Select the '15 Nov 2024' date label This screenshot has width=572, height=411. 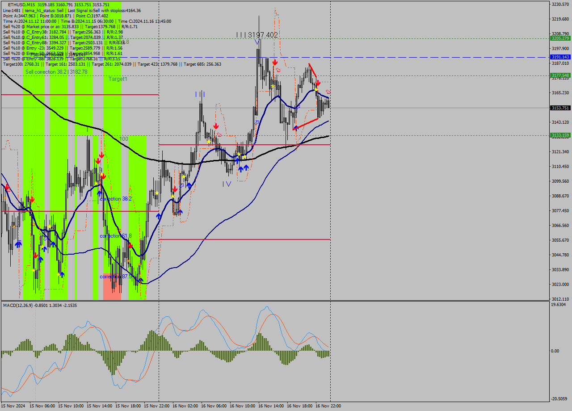click(x=13, y=406)
